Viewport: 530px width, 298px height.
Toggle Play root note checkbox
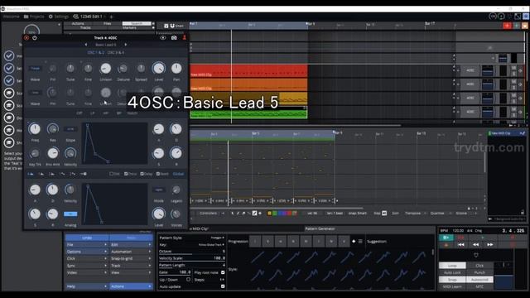223,272
